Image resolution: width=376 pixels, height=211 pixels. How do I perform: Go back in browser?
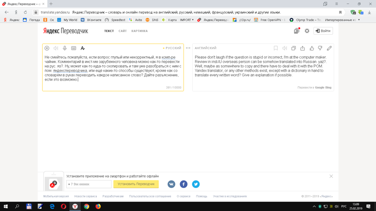point(7,13)
